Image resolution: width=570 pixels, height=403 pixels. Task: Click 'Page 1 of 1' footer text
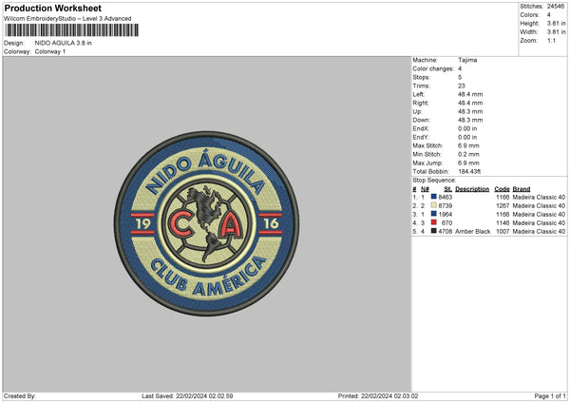[550, 395]
